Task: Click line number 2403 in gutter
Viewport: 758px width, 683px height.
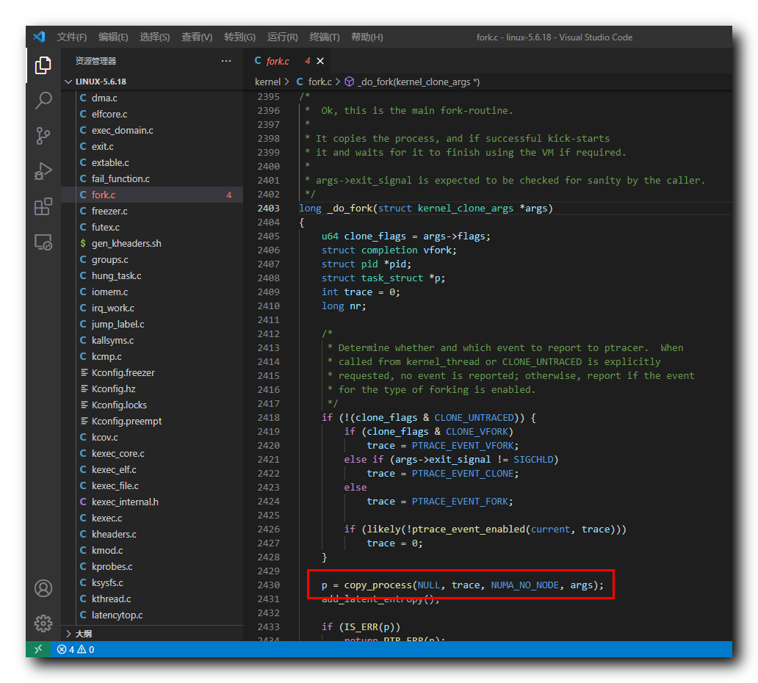Action: (268, 209)
